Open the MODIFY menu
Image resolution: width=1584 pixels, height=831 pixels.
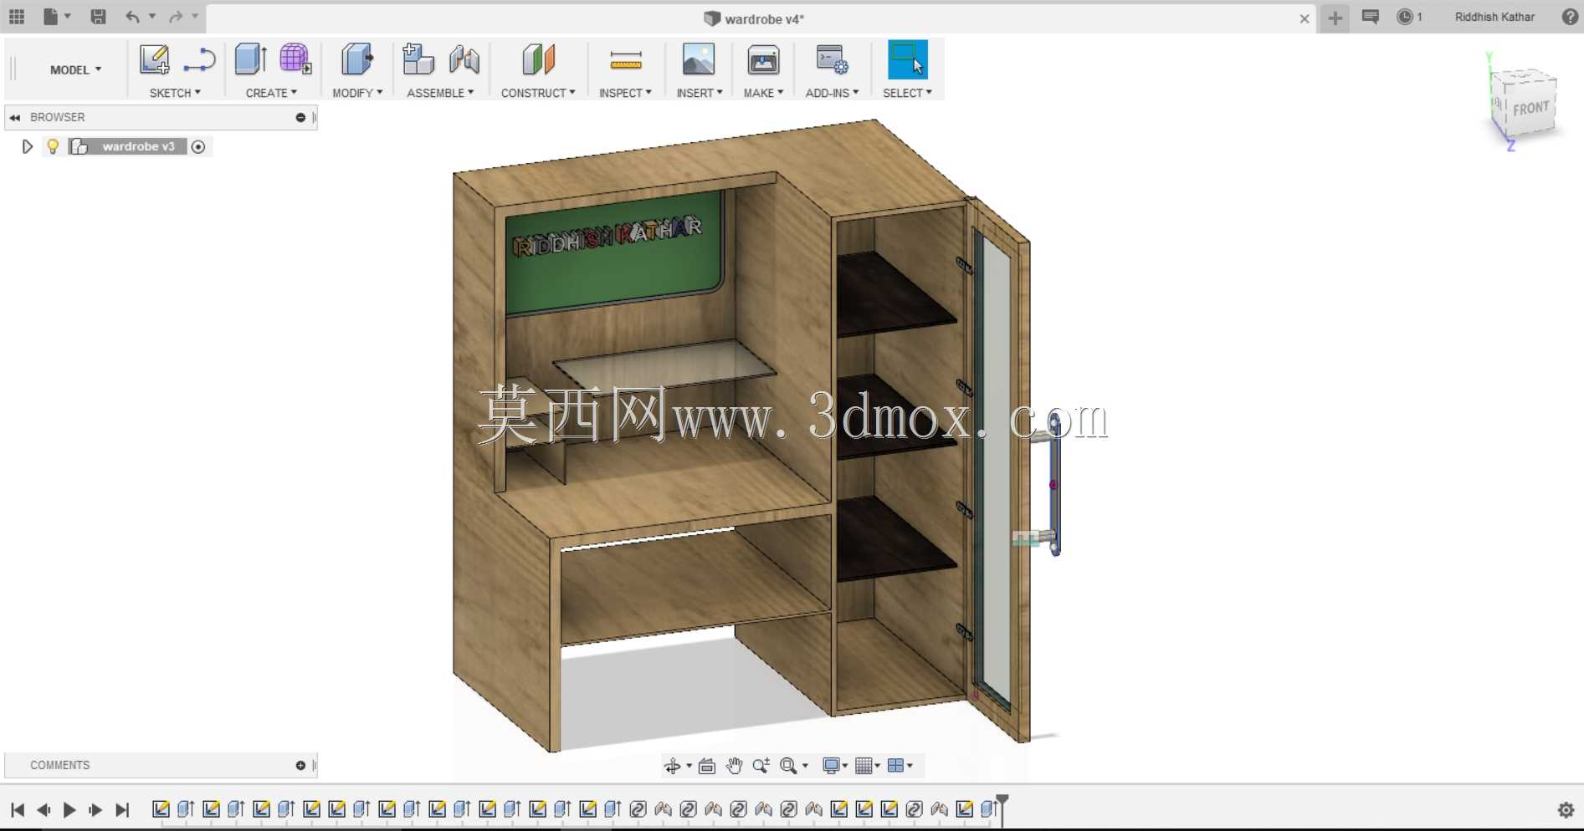pyautogui.click(x=357, y=93)
